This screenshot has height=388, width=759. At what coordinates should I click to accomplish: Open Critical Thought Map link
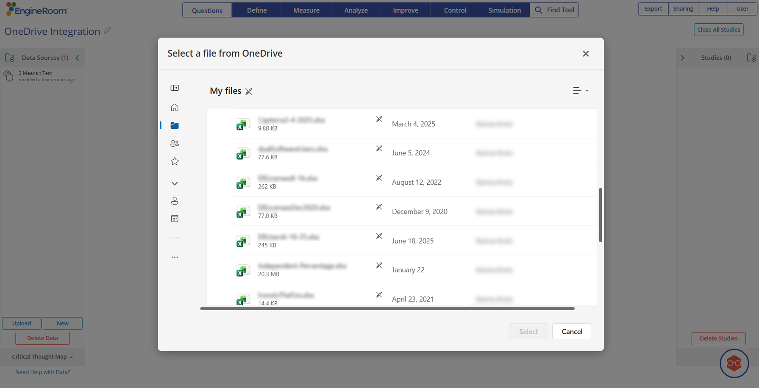tap(42, 357)
